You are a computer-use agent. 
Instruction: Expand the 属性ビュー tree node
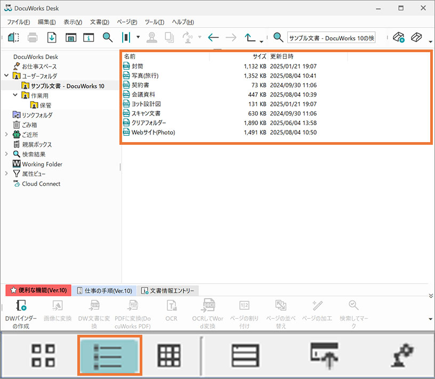[x=6, y=174]
